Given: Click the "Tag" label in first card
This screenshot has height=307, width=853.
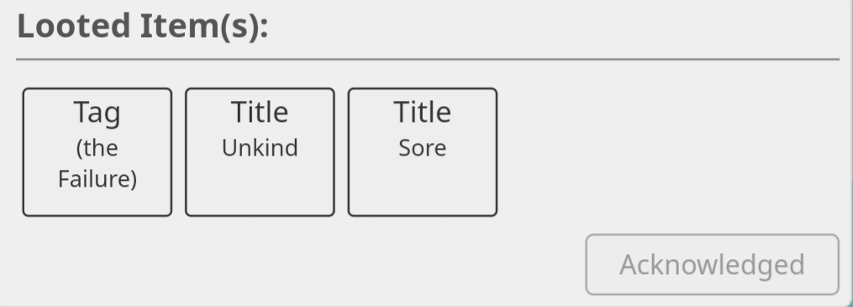Looking at the screenshot, I should pyautogui.click(x=97, y=113).
